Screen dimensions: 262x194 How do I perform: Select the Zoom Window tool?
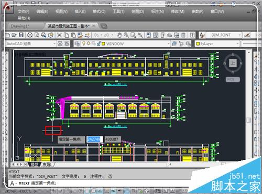coord(133,35)
